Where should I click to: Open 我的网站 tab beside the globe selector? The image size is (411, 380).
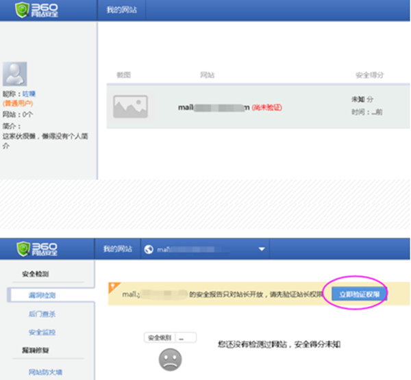[x=118, y=249]
